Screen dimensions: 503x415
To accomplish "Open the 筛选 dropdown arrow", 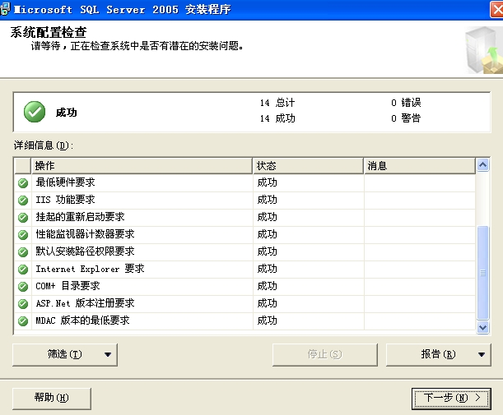I will [108, 355].
